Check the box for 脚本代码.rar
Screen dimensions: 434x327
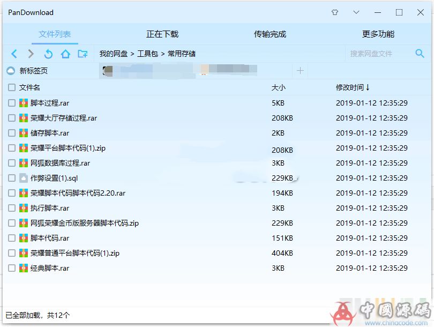pyautogui.click(x=12, y=238)
